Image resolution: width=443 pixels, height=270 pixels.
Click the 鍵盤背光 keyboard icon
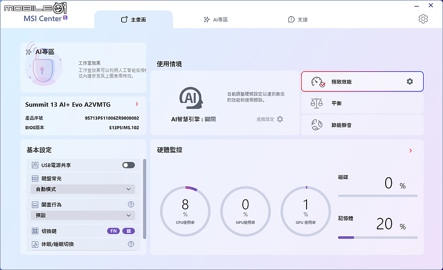click(35, 178)
